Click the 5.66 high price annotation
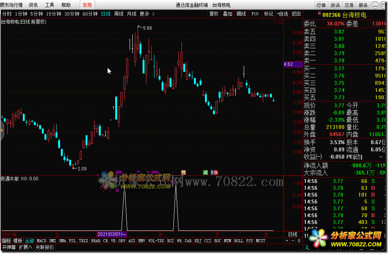Image resolution: width=389 pixels, height=254 pixels. click(148, 28)
